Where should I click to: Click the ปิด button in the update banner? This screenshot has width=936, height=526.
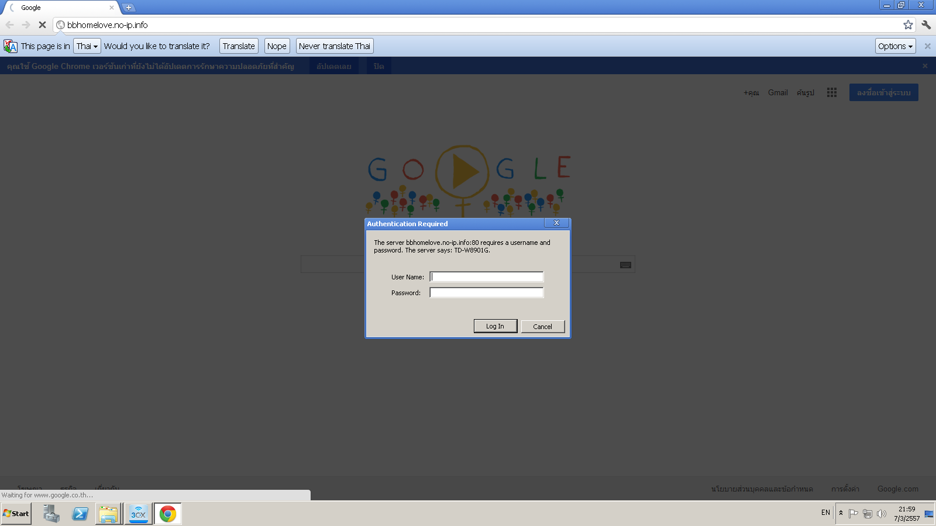(379, 66)
